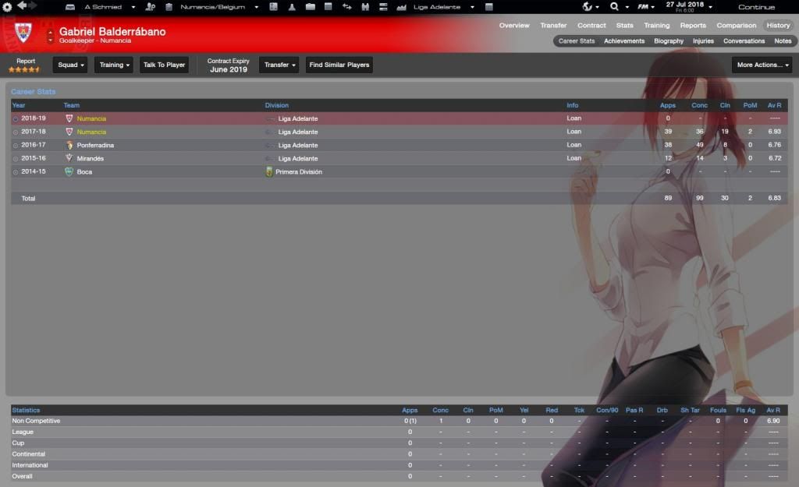Open the clipboard icon before Numancia/Belgium
Screen dimensions: 799x487
coord(169,7)
